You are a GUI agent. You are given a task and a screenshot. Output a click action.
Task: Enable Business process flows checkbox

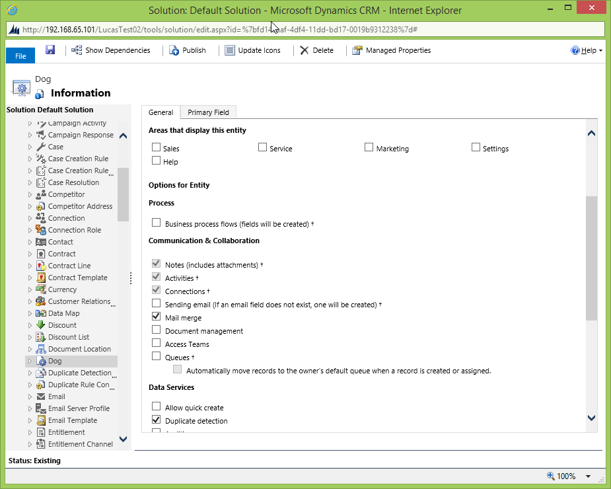pos(157,223)
